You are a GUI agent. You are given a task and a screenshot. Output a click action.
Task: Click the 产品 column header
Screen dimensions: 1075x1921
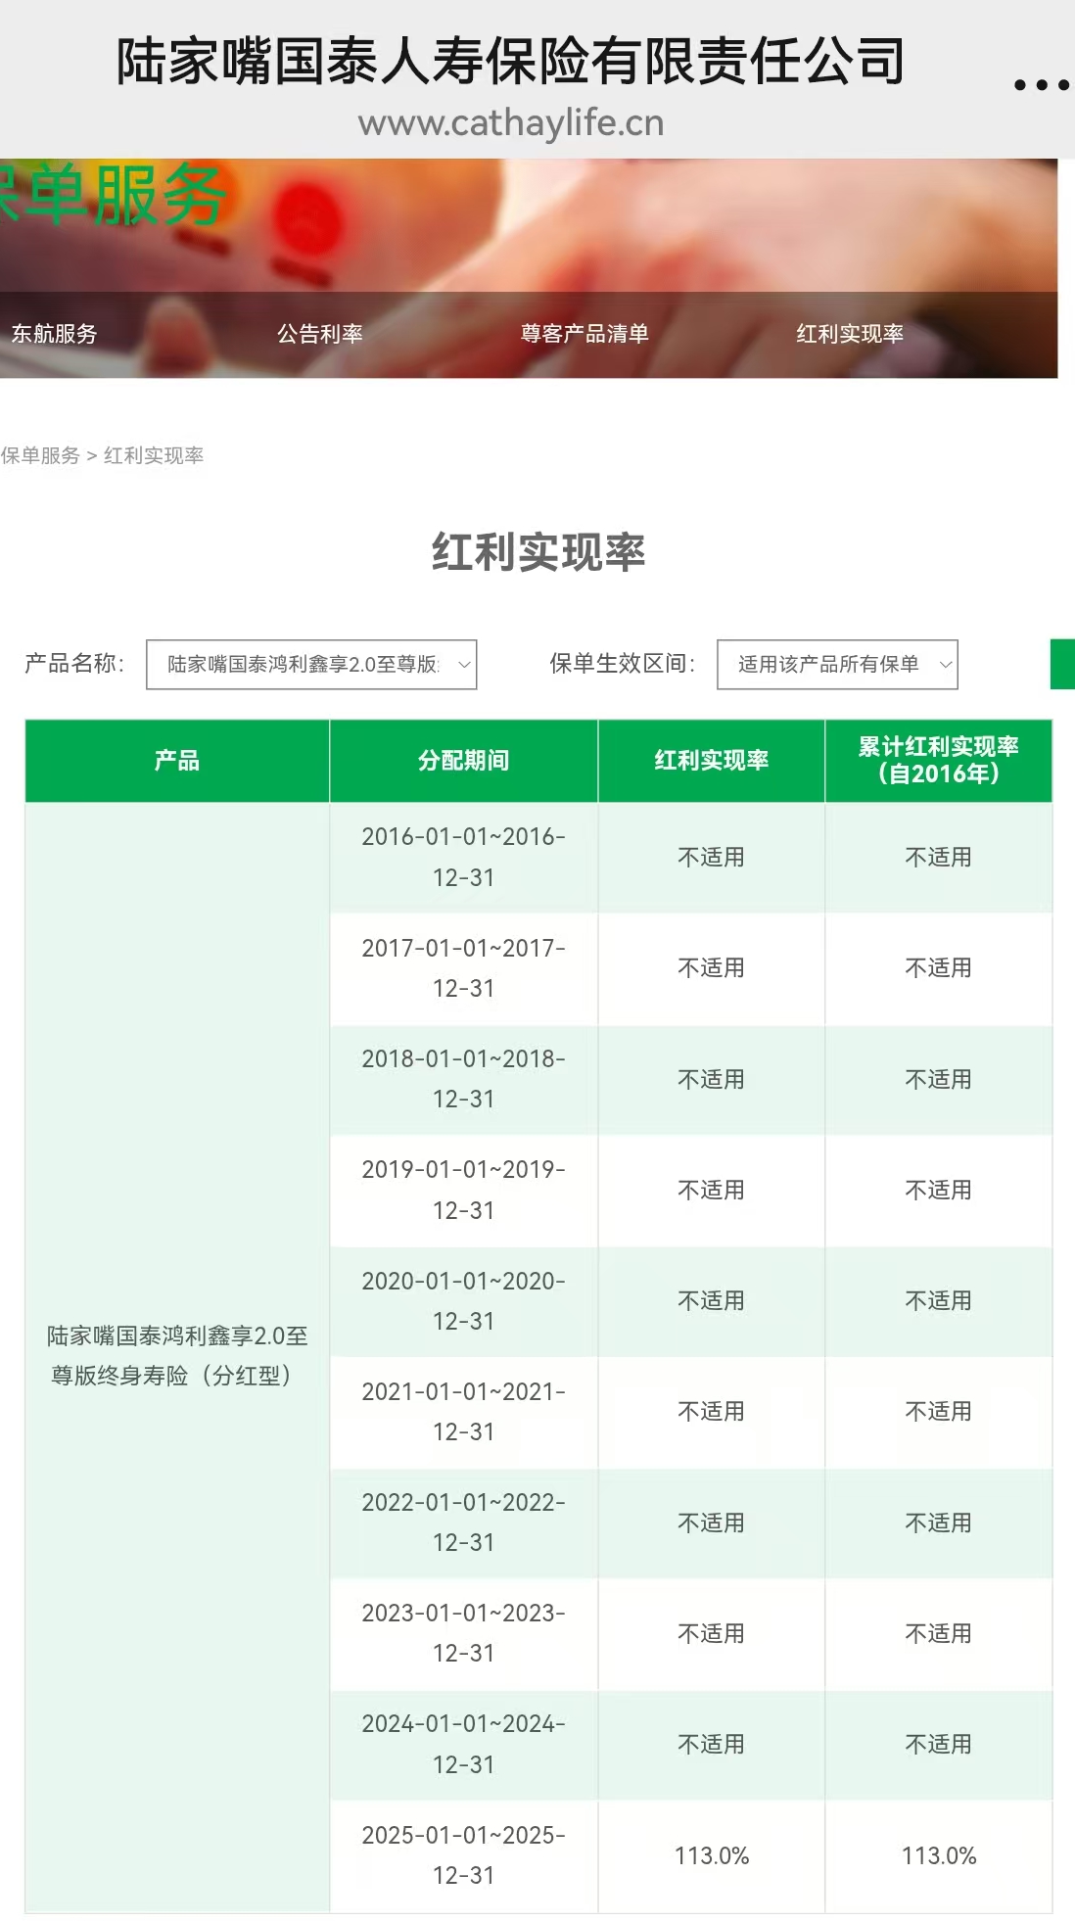coord(176,761)
